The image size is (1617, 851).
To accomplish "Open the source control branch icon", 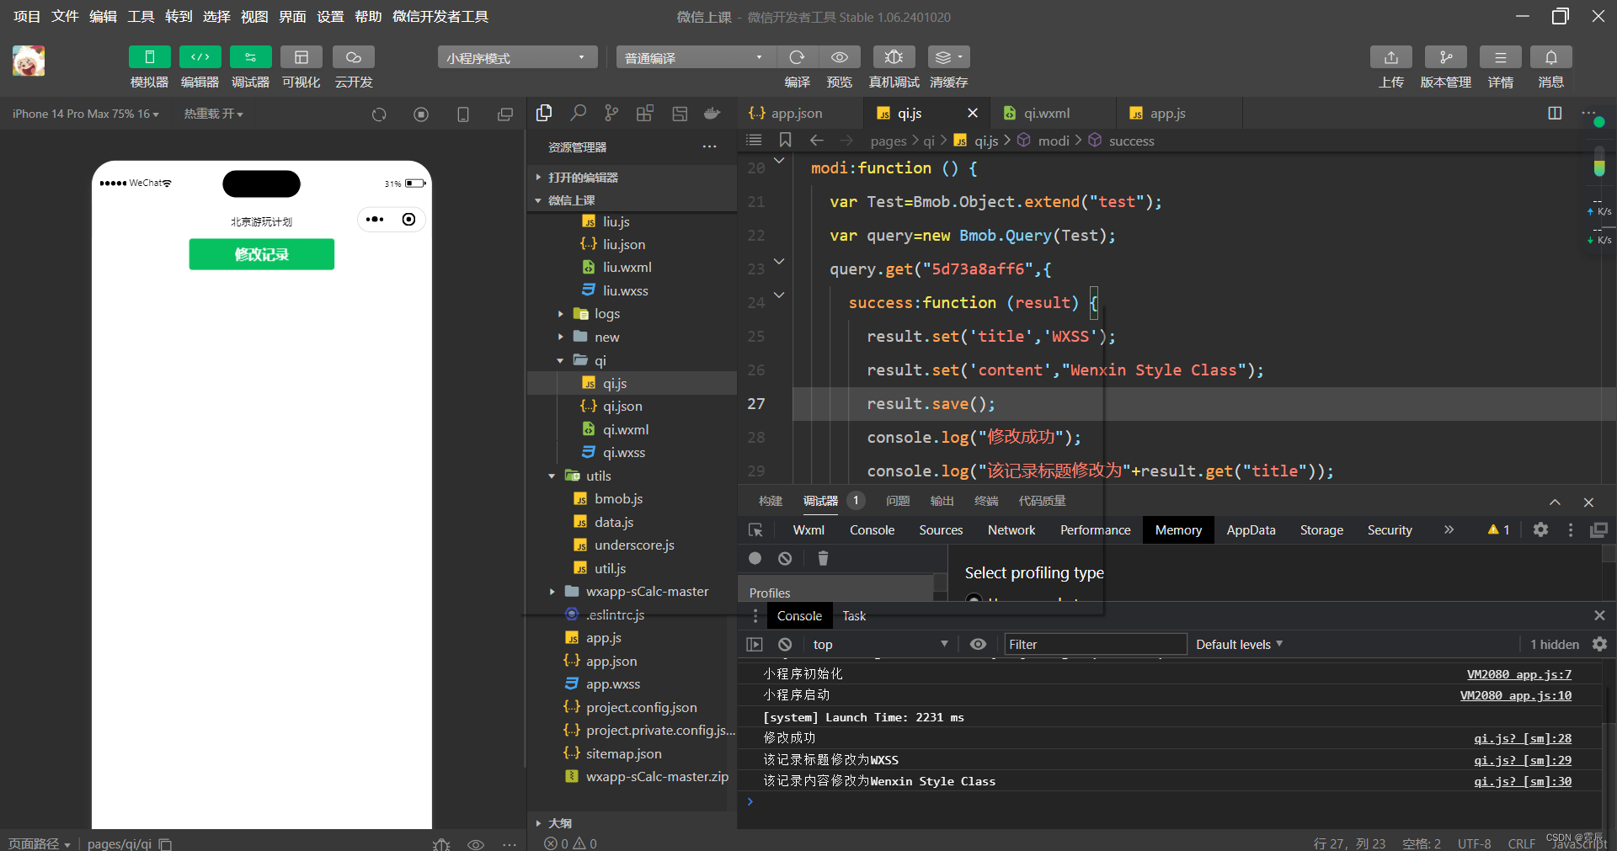I will [x=611, y=113].
